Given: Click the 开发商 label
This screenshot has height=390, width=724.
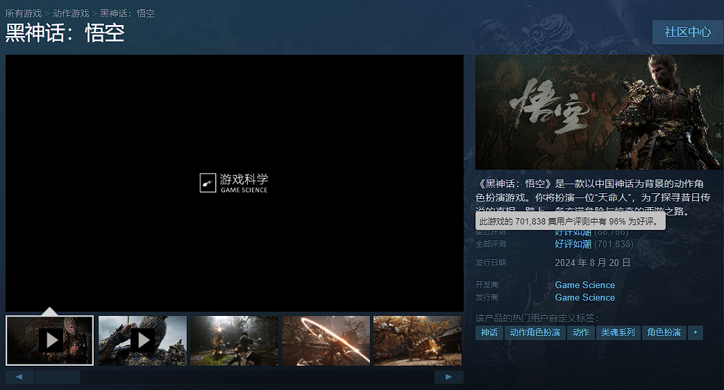Looking at the screenshot, I should (487, 285).
